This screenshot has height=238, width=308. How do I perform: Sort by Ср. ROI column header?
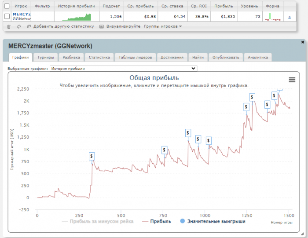(199, 6)
